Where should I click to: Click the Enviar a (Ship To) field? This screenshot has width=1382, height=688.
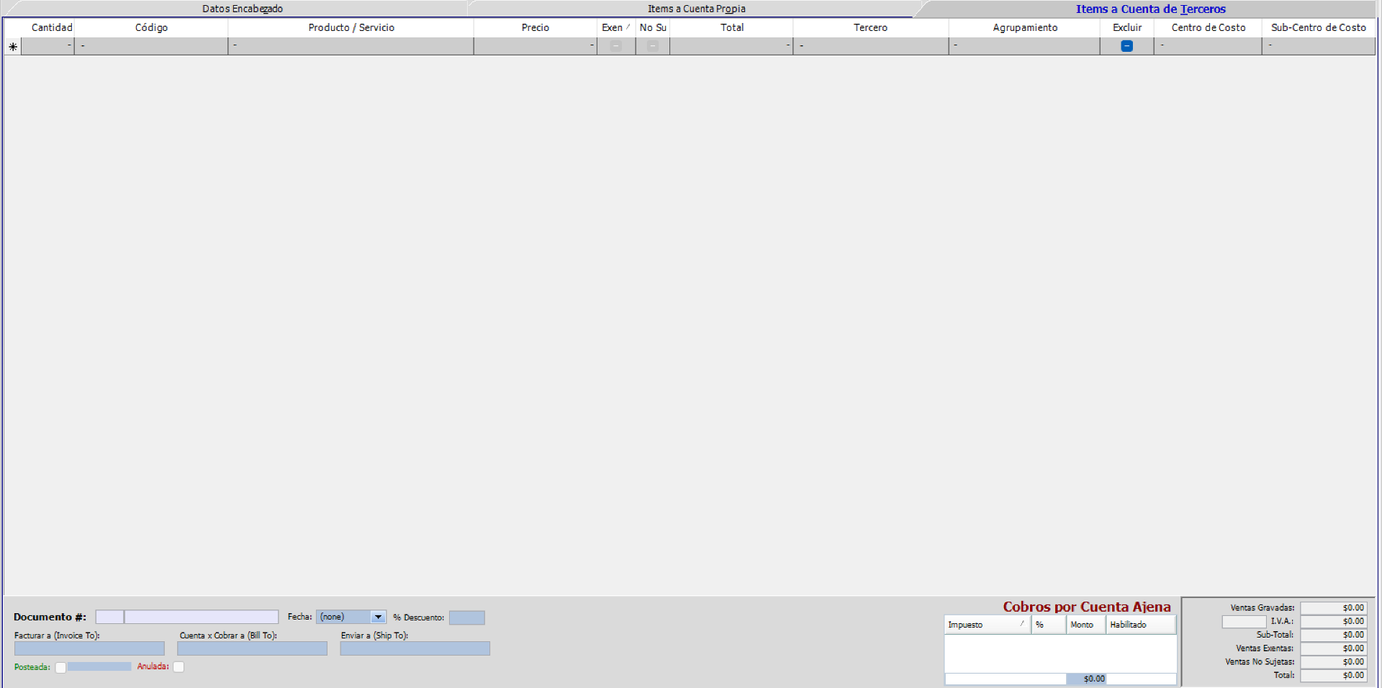415,648
